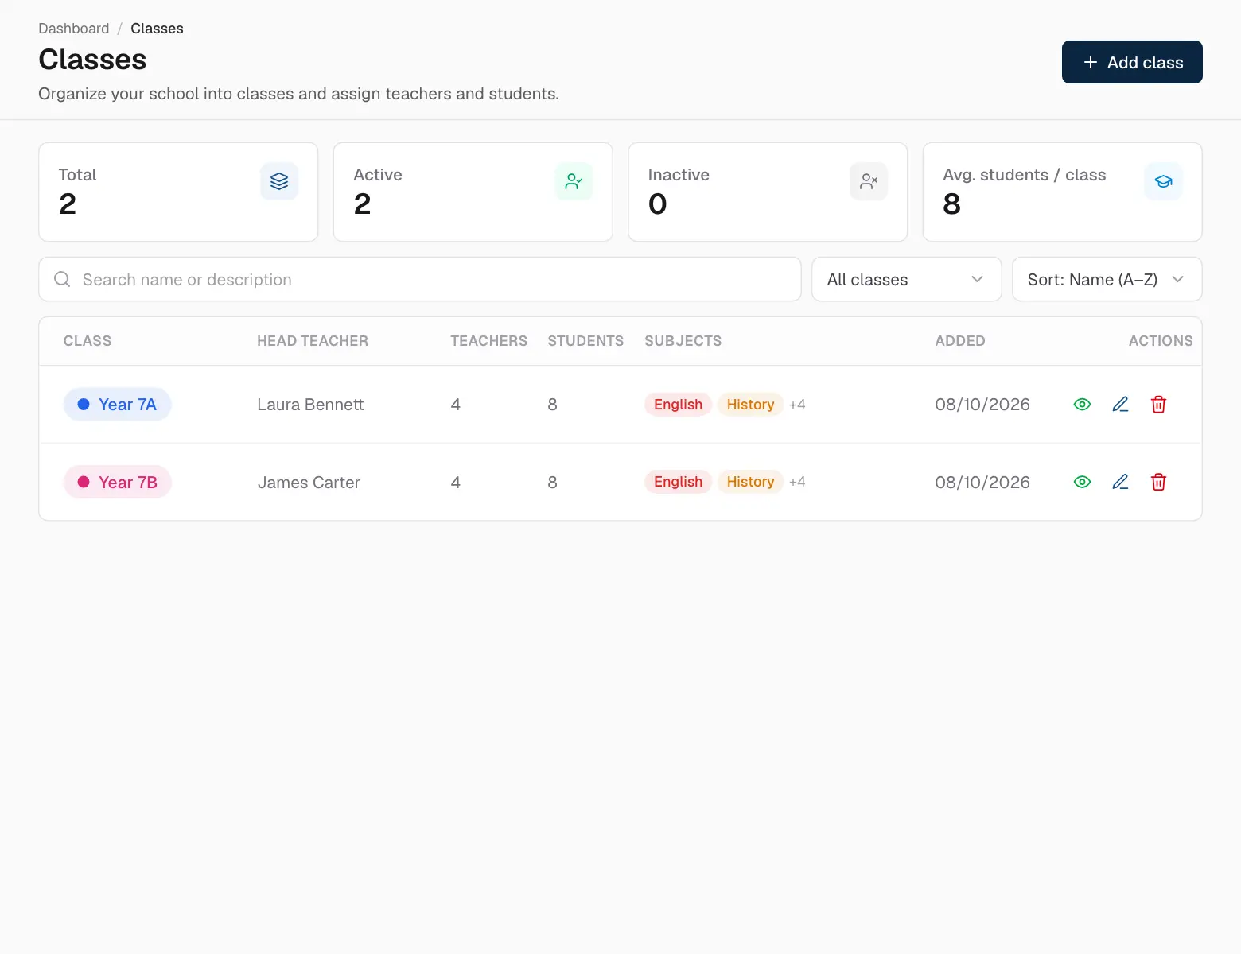This screenshot has height=954, width=1241.
Task: View Year 7A class with eye icon
Action: (1082, 405)
